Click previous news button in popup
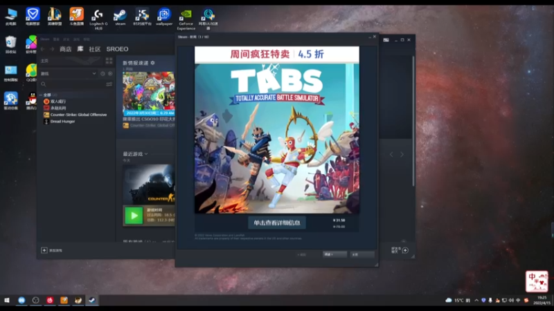 [302, 254]
